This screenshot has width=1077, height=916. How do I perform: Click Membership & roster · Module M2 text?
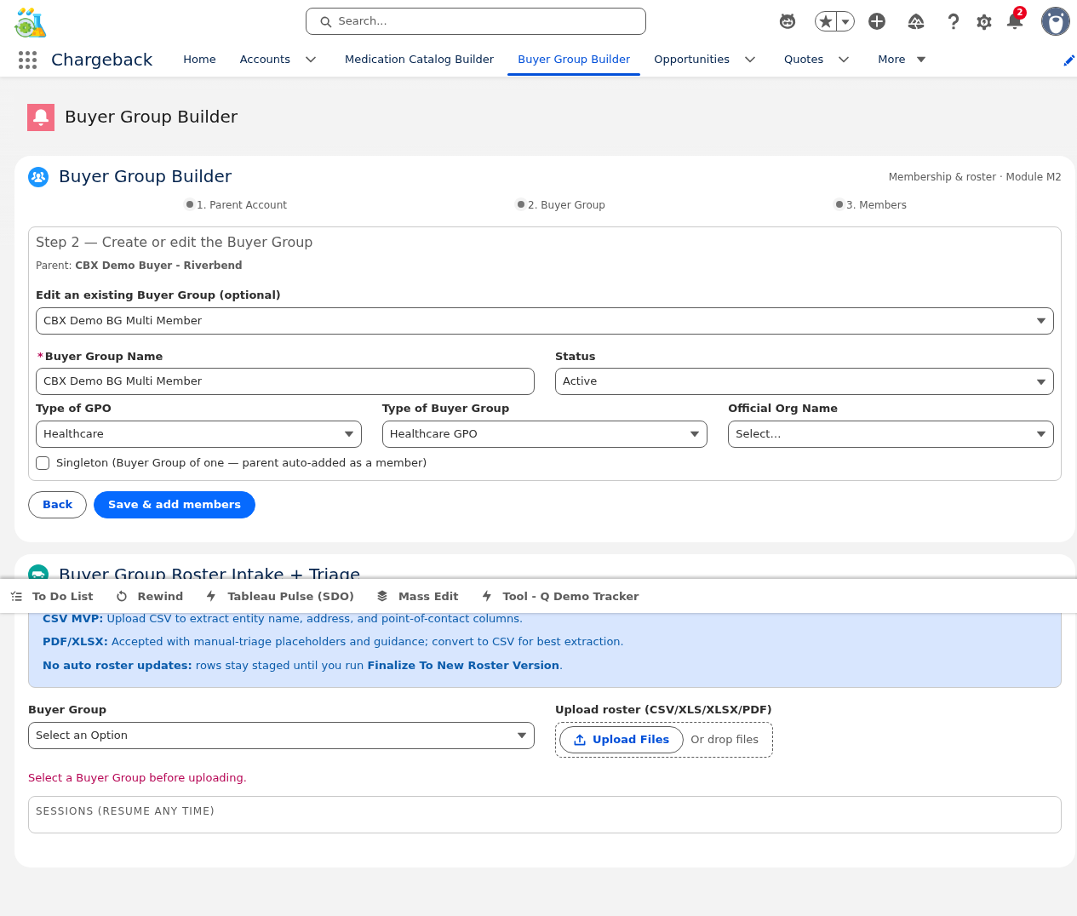pos(975,177)
